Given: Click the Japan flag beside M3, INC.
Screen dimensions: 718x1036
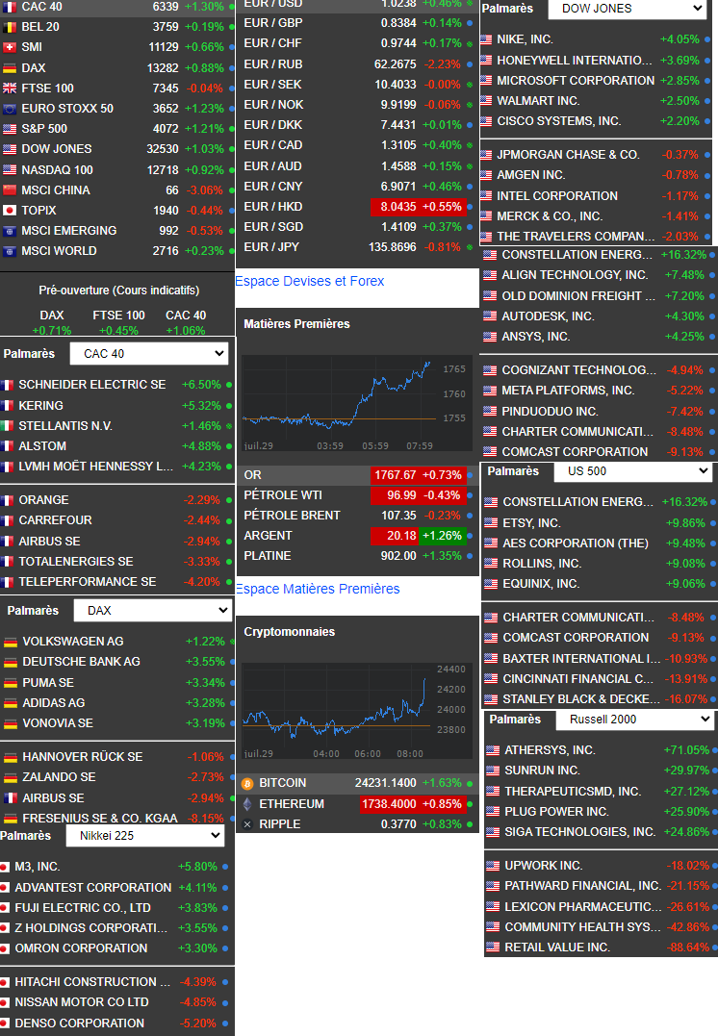Looking at the screenshot, I should pyautogui.click(x=5, y=867).
